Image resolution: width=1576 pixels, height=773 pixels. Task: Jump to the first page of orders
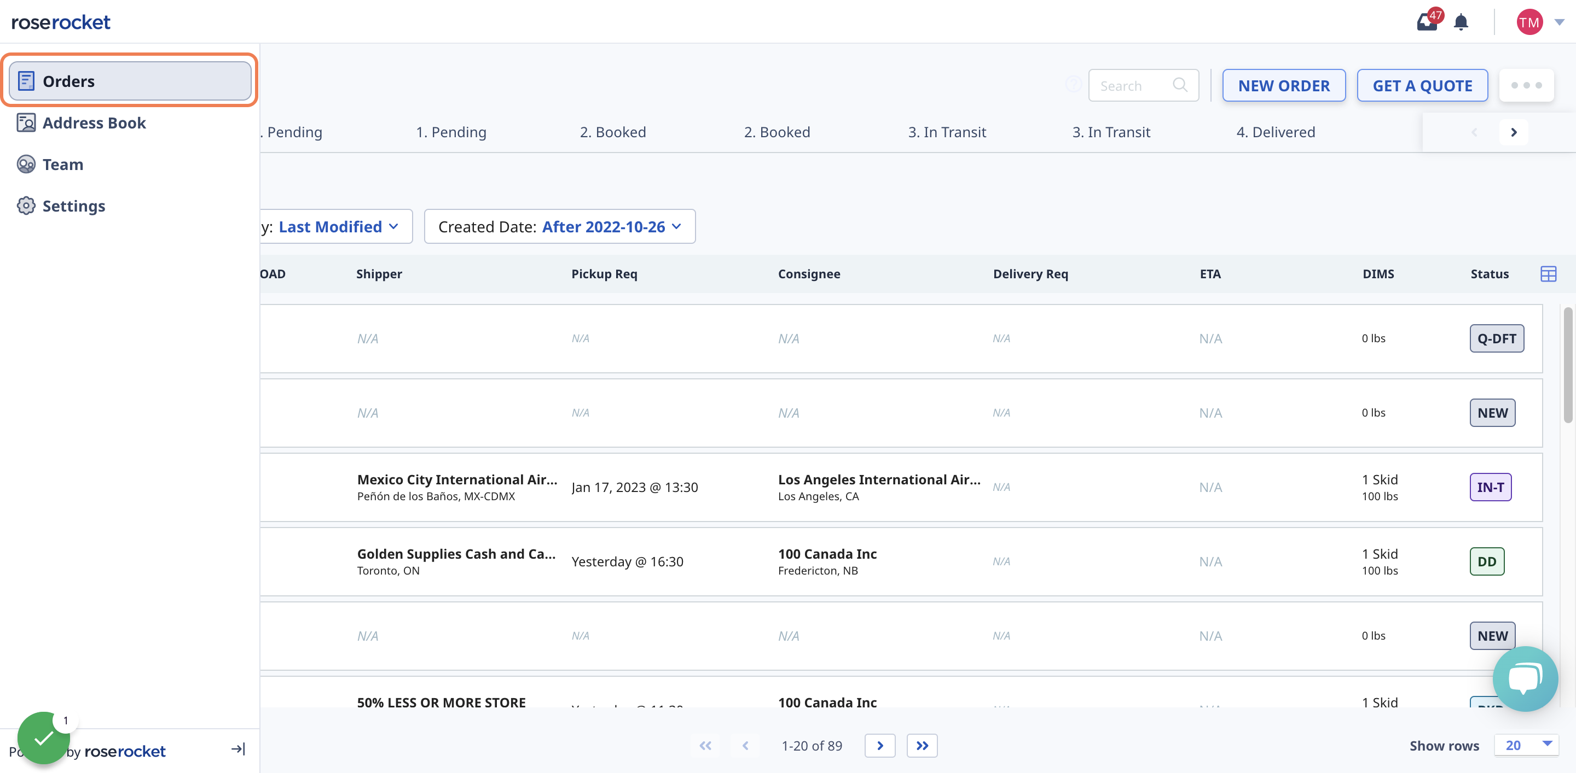coord(705,746)
